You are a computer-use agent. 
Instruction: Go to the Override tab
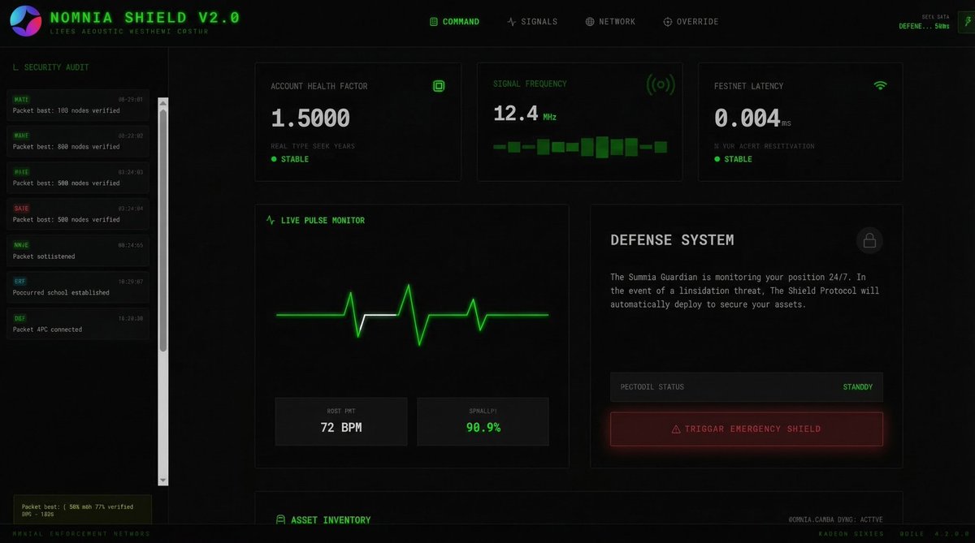691,22
